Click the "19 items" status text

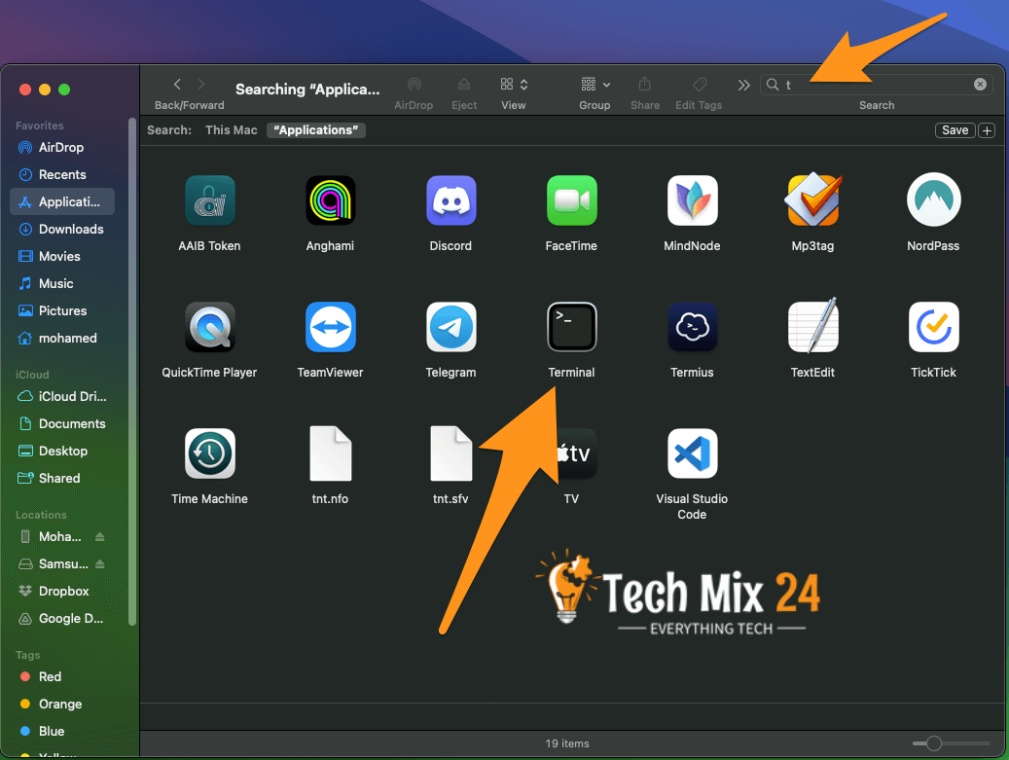567,743
